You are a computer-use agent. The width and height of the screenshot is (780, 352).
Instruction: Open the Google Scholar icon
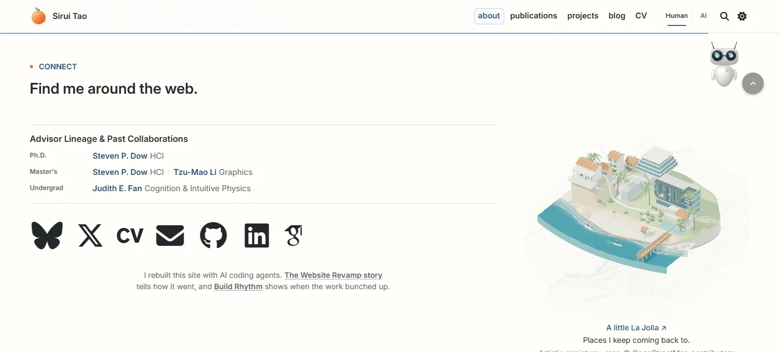[x=293, y=236]
